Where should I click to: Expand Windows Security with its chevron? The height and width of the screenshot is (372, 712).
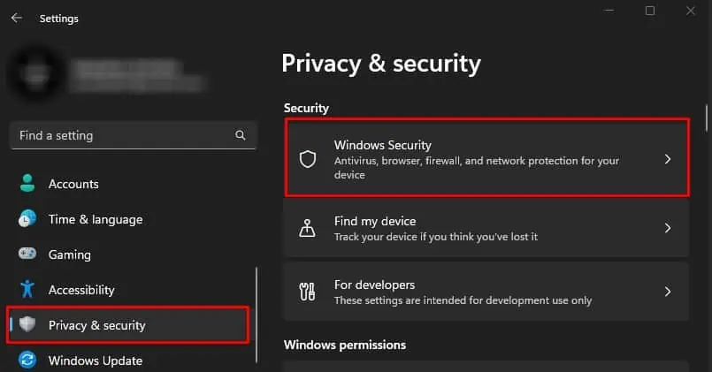pos(668,159)
